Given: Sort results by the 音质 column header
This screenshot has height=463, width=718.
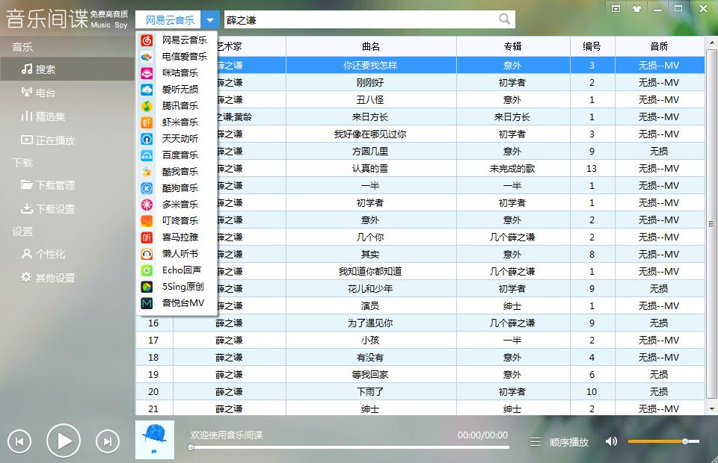Looking at the screenshot, I should point(660,46).
